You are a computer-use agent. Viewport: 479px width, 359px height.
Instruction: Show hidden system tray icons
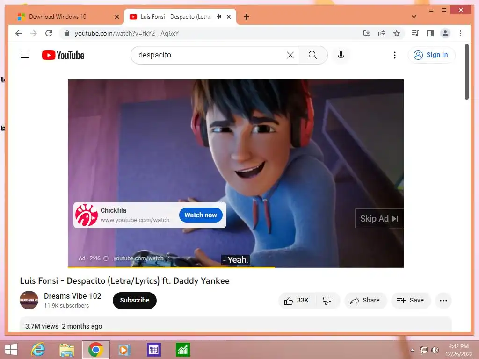click(413, 350)
